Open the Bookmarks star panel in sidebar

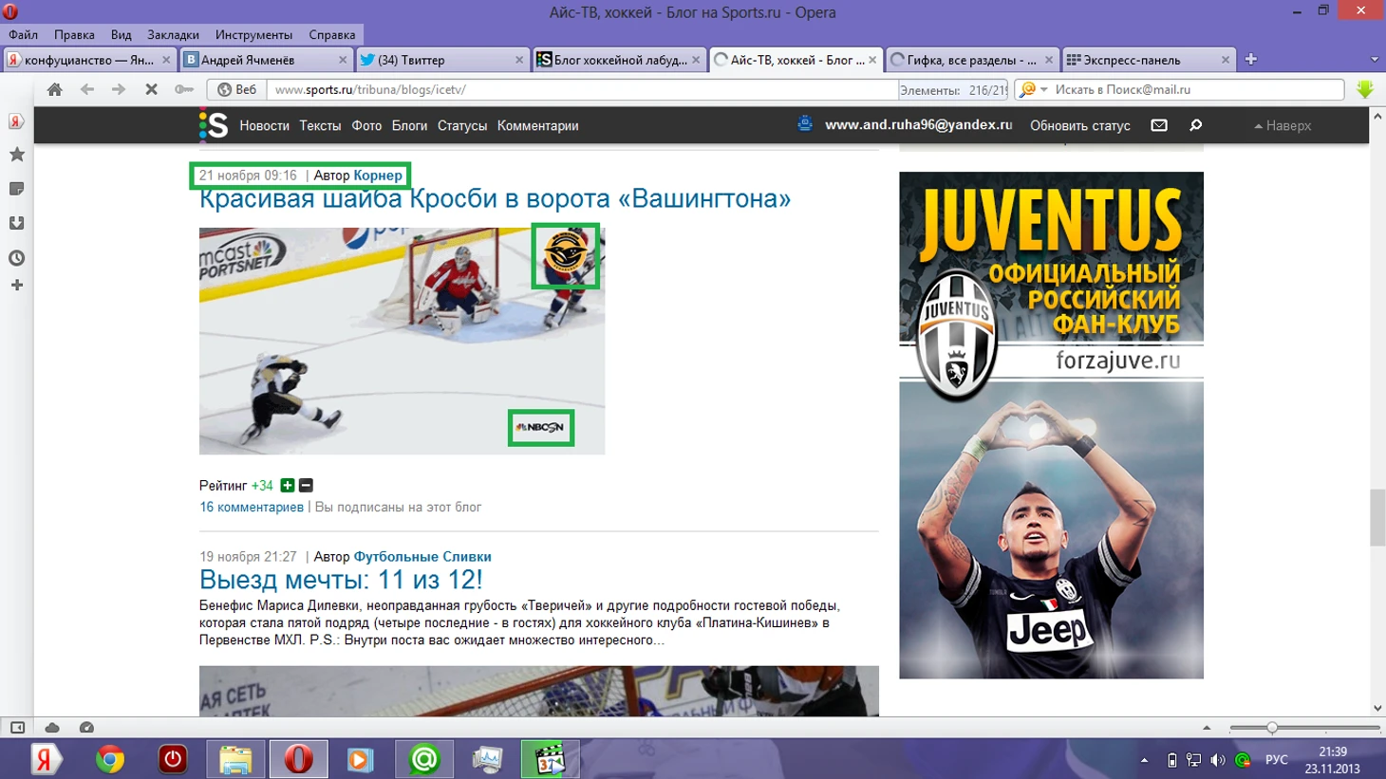coord(17,155)
